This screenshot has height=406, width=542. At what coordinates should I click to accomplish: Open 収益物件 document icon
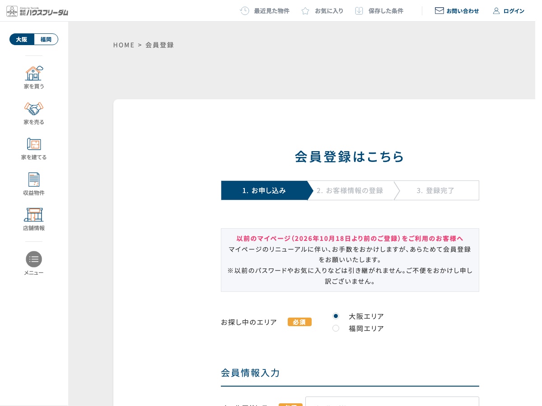click(34, 180)
